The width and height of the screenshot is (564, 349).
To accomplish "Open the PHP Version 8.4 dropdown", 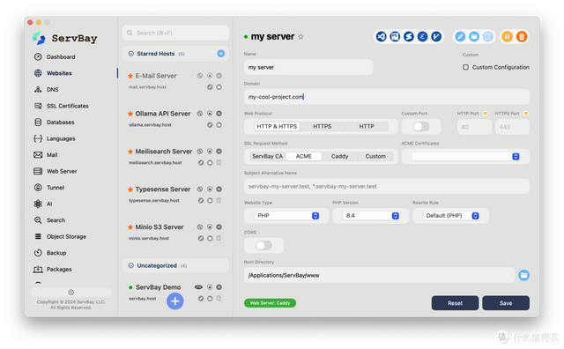I will tap(371, 216).
